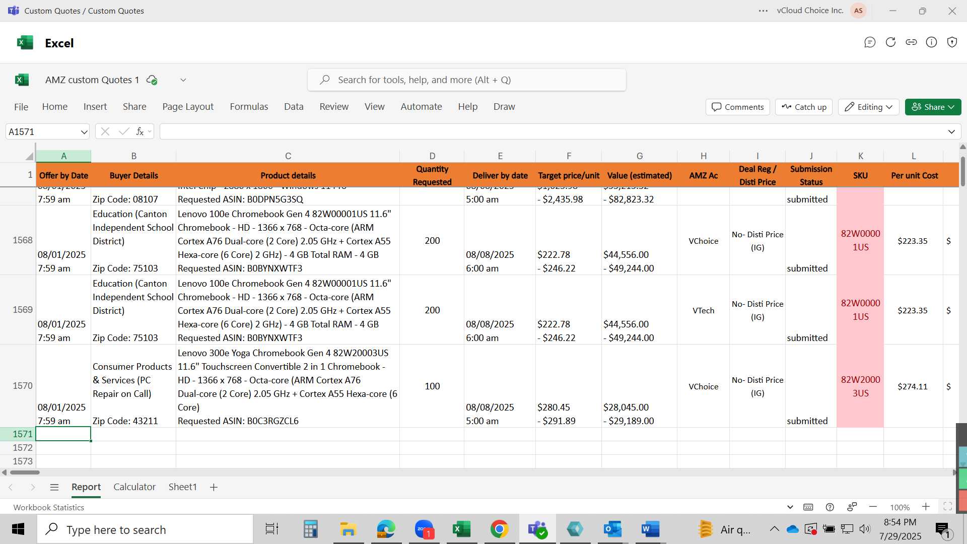The image size is (967, 544).
Task: Go to the next sheet arrow
Action: coord(33,487)
